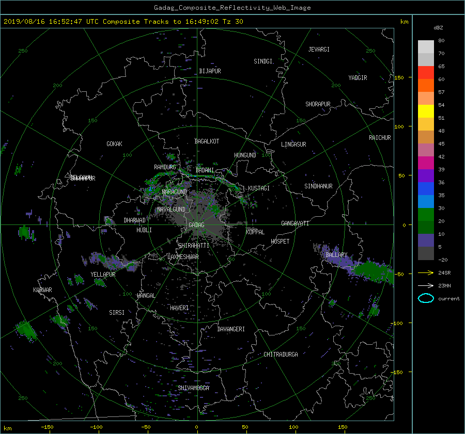
Task: Select the bright green 20-30 dBZ color band
Action: click(426, 214)
